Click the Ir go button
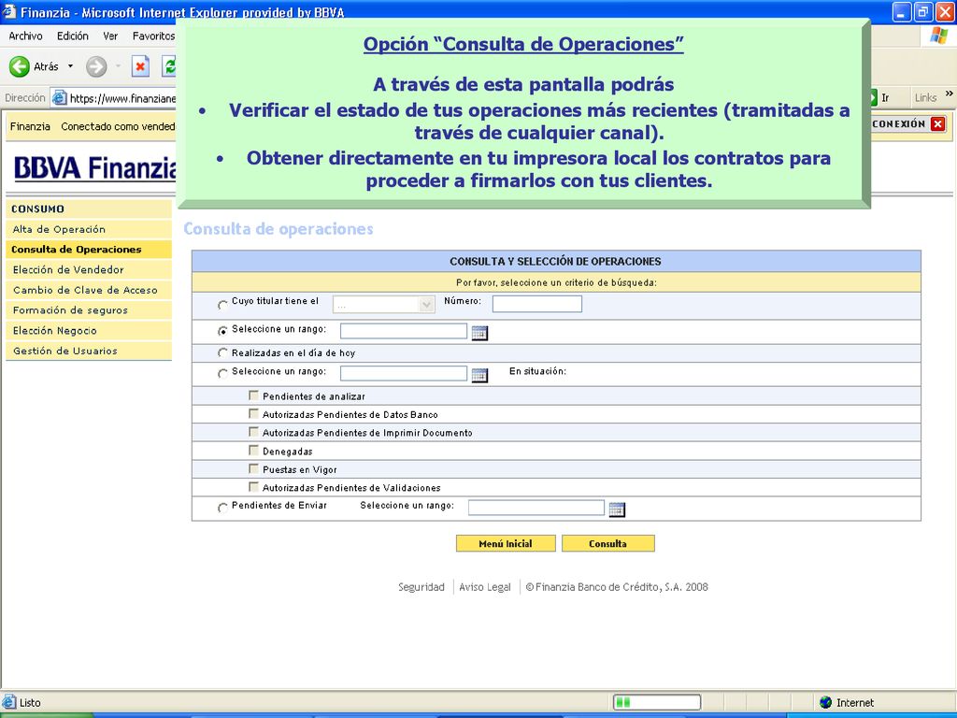The image size is (957, 718). [880, 97]
